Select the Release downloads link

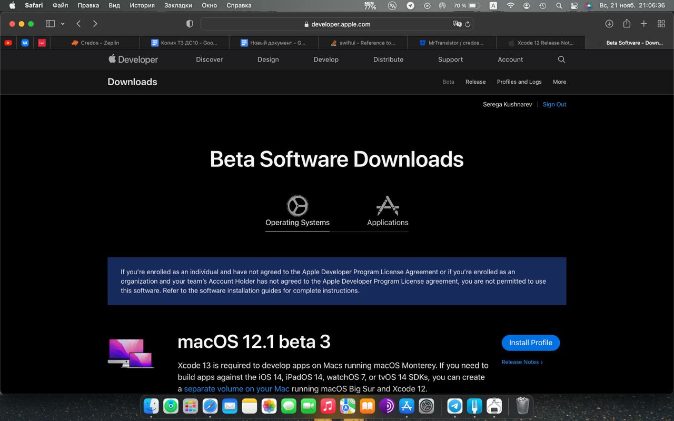(475, 82)
